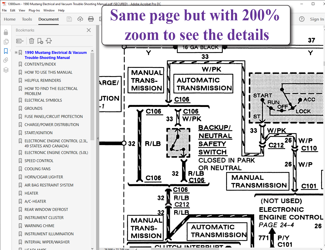Select the HELPFUL REMINDERS bookmark
This screenshot has height=250, width=325.
point(43,81)
